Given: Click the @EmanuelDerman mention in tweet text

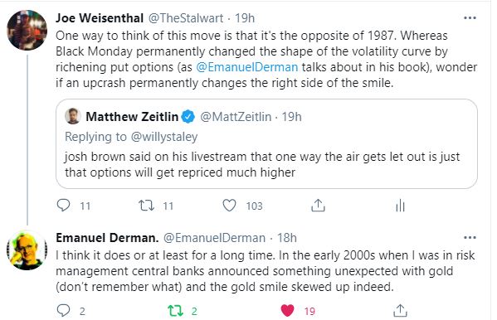Looking at the screenshot, I should 247,67.
